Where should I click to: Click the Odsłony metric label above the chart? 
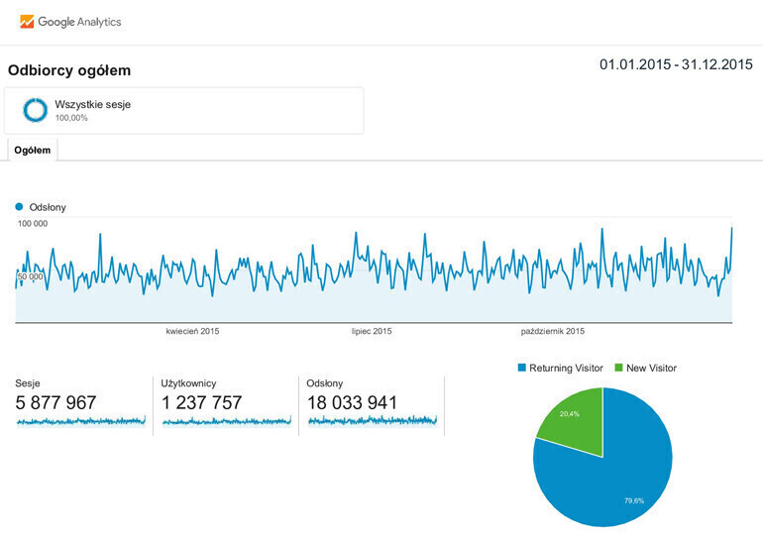click(x=48, y=207)
